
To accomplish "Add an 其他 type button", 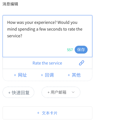I will click(74, 75).
